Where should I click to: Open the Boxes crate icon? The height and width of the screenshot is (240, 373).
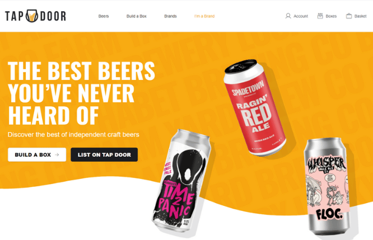click(x=320, y=16)
